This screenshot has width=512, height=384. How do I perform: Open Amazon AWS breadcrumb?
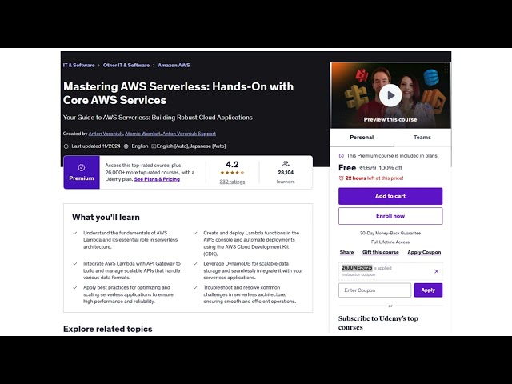[174, 66]
